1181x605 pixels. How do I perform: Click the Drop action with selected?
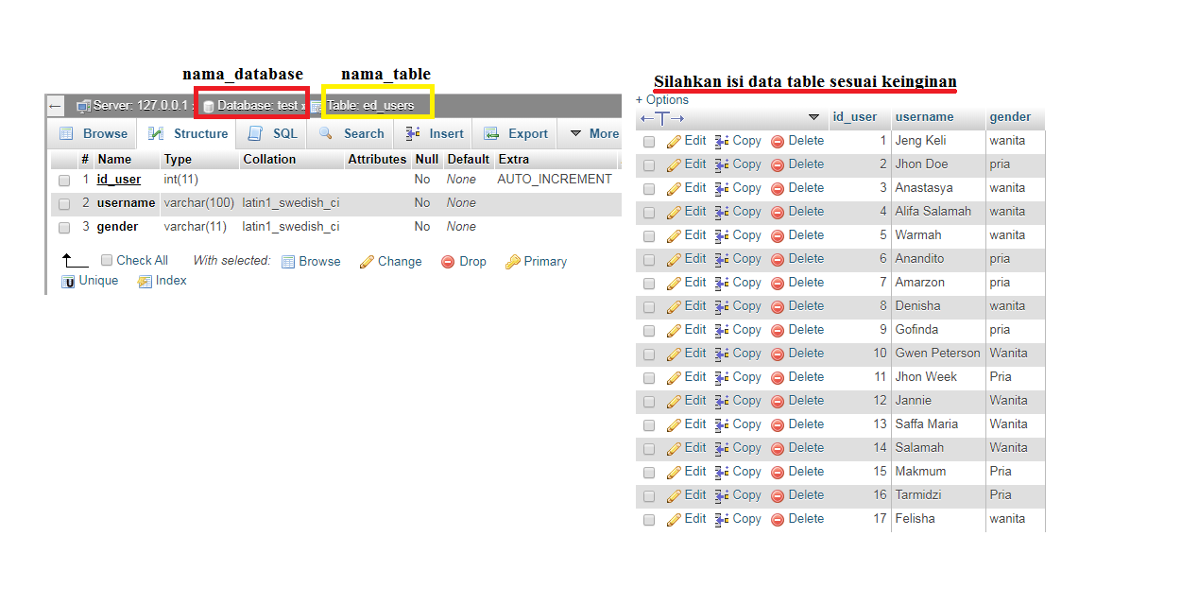(x=464, y=261)
